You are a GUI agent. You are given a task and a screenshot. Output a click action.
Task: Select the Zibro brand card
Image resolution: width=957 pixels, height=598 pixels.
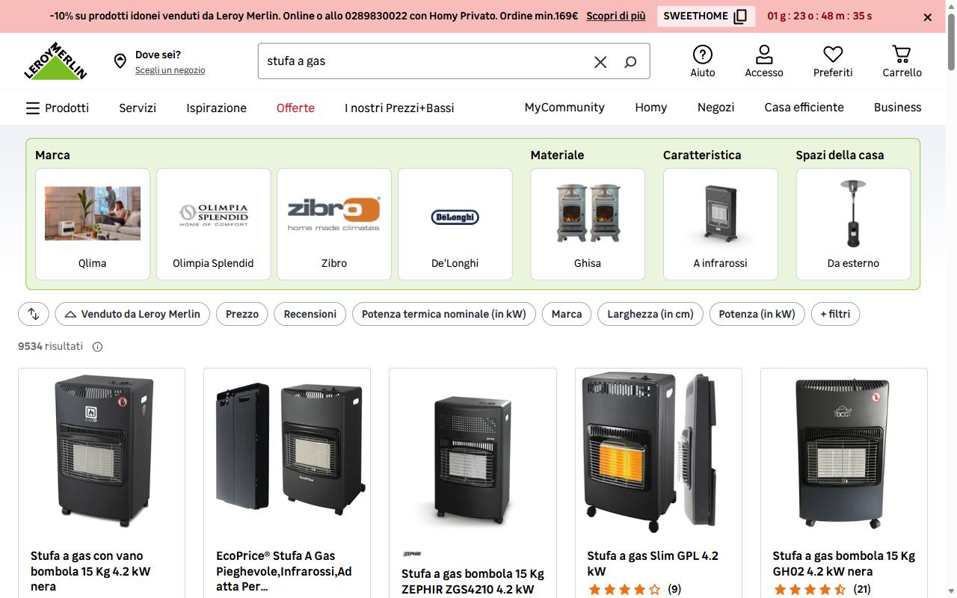(334, 224)
